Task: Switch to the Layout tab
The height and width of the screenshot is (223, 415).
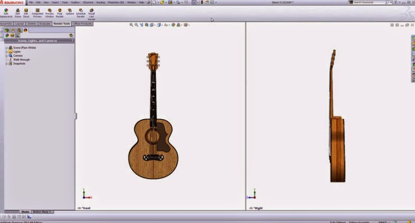Action: tap(20, 24)
